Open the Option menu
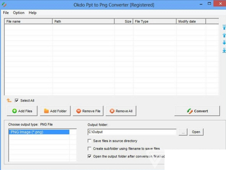This screenshot has height=170, width=226. [x=19, y=13]
